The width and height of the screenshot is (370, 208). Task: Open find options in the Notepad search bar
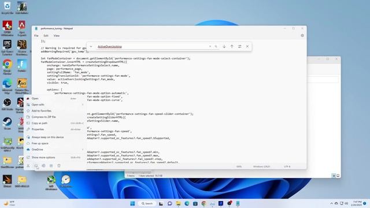tap(239, 46)
